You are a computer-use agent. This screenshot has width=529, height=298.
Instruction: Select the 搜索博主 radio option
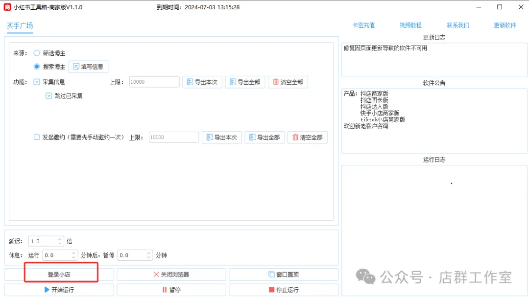tap(37, 67)
